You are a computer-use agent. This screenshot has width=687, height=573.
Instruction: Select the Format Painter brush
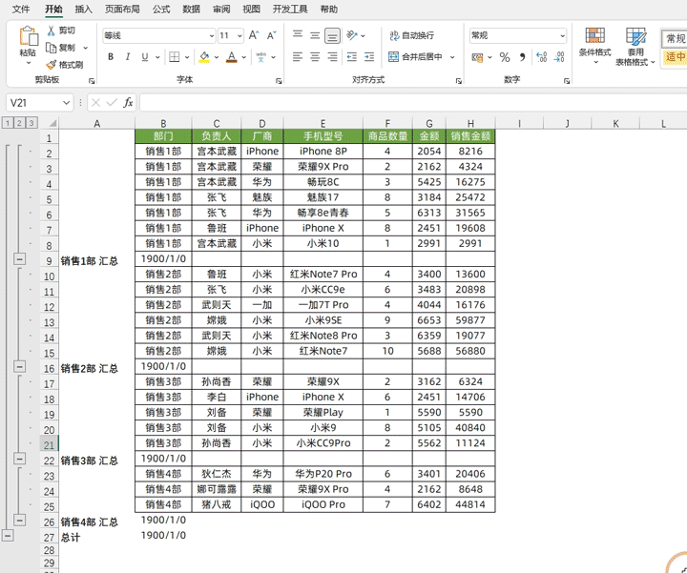pos(52,65)
